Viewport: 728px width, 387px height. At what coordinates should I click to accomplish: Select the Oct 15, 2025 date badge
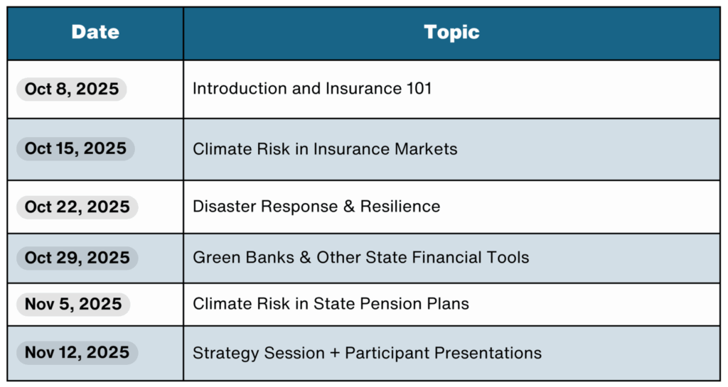pyautogui.click(x=75, y=149)
